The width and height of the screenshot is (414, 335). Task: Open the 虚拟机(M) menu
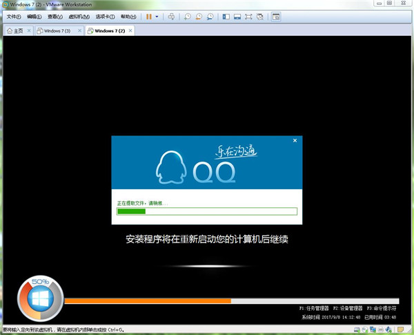tap(79, 17)
